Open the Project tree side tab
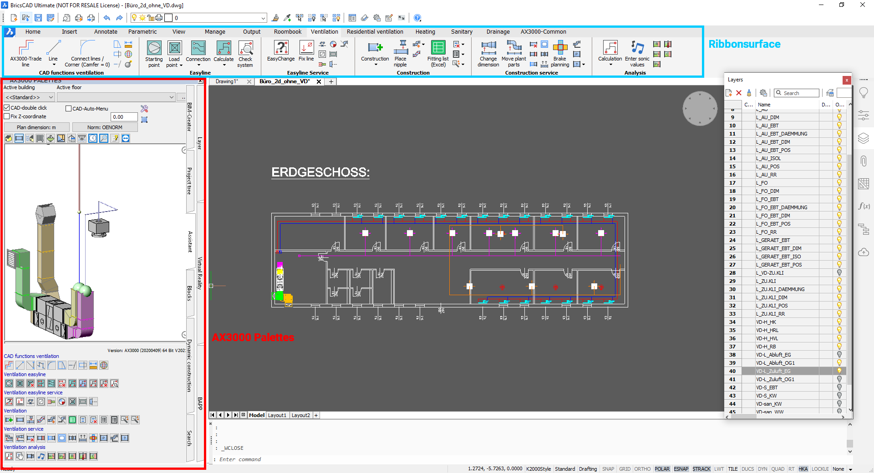 (x=190, y=181)
